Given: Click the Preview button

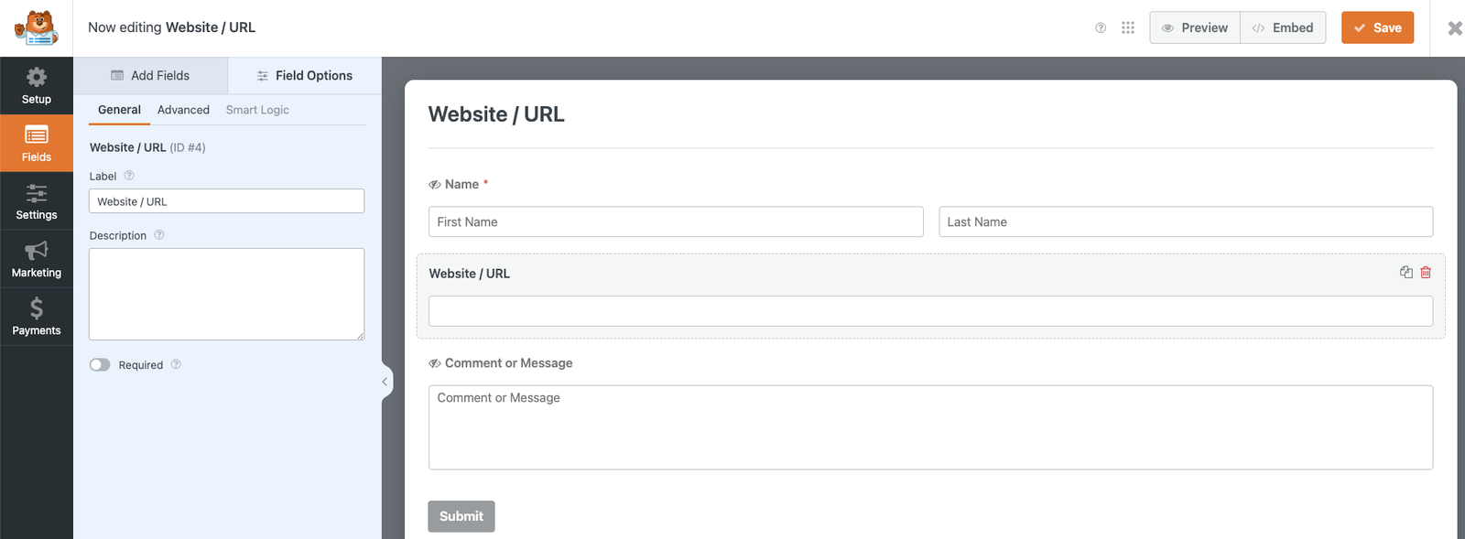Looking at the screenshot, I should [x=1195, y=28].
